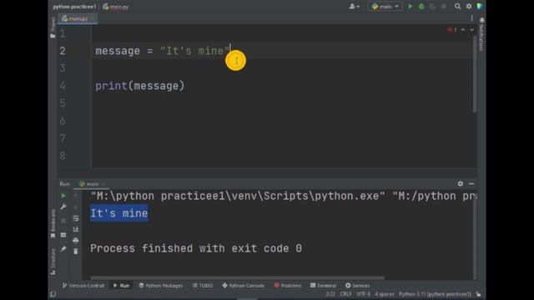
Task: Click the red error indicator count
Action: pos(452,30)
